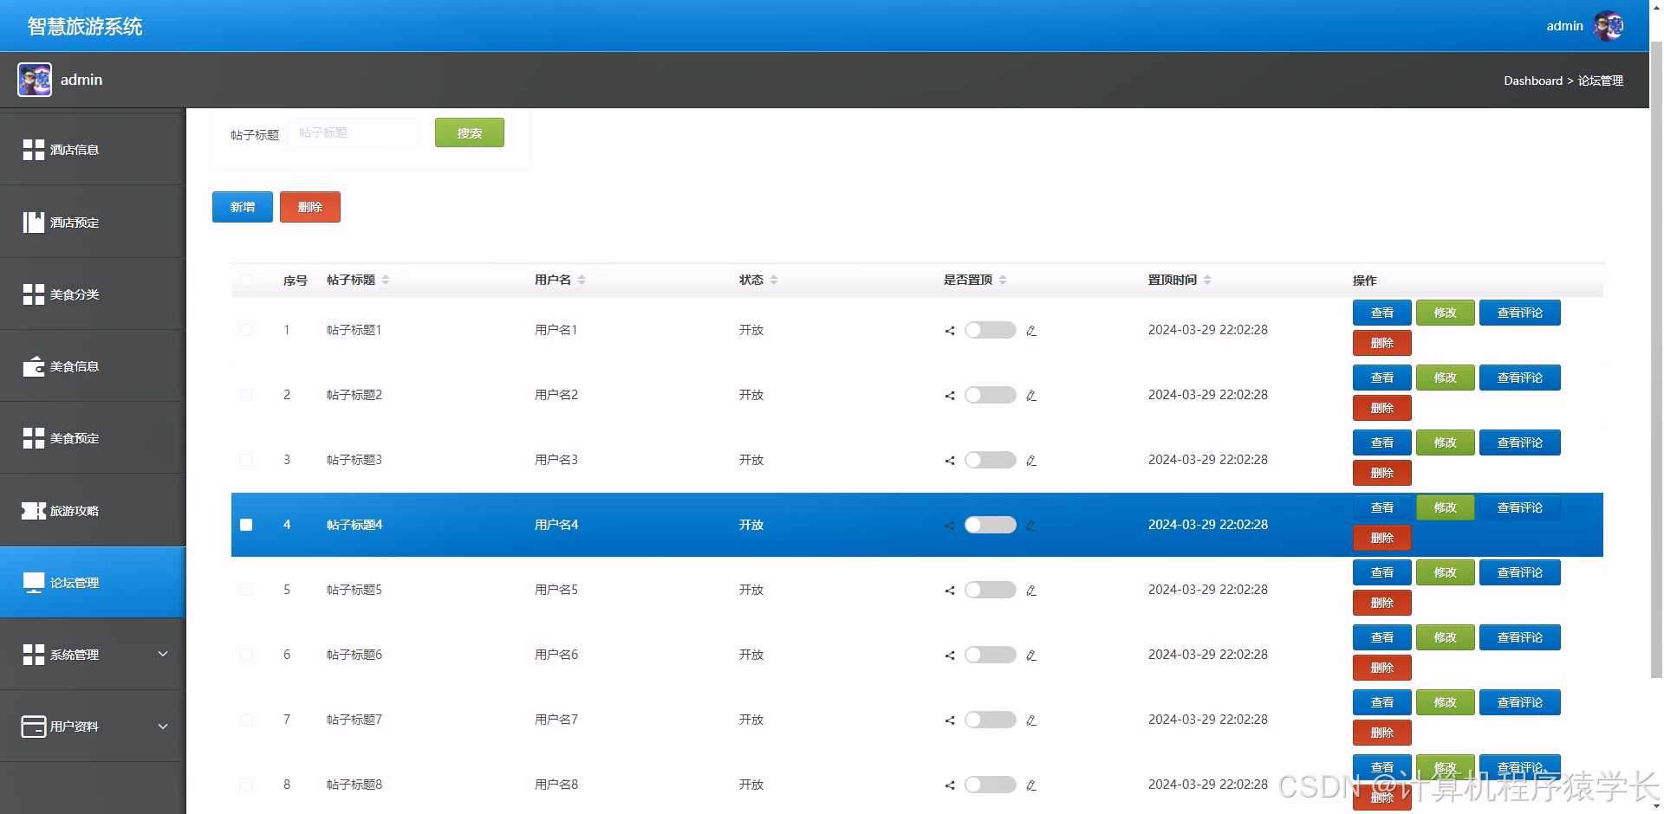Click the admin avatar in top header
The image size is (1664, 814).
tap(1609, 26)
